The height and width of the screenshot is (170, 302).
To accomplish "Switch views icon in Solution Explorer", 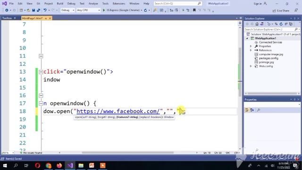I will point(262,24).
